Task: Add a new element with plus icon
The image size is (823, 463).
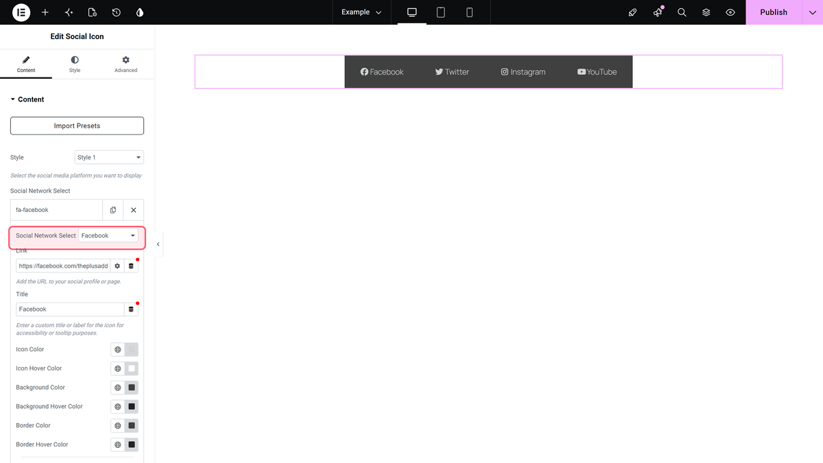Action: [45, 12]
